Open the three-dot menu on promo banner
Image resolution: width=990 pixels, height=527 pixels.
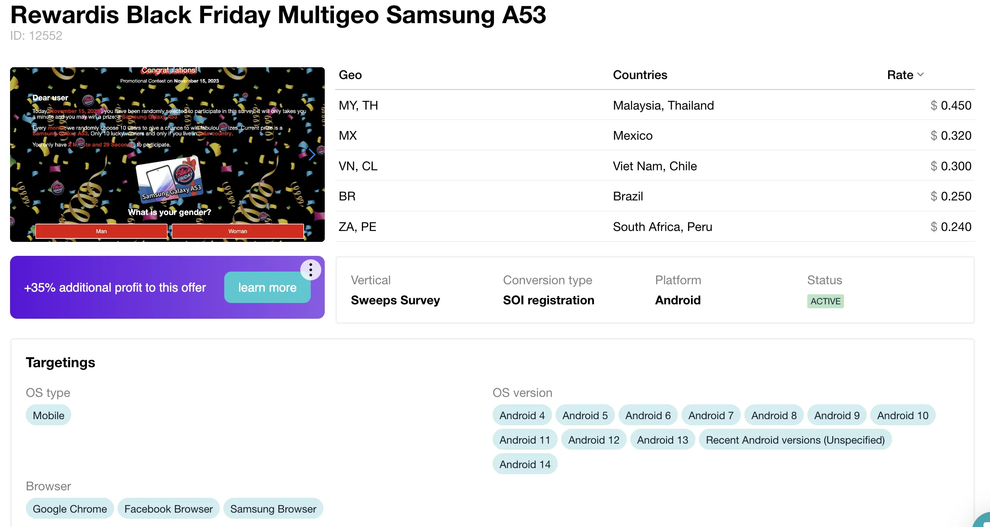tap(310, 270)
